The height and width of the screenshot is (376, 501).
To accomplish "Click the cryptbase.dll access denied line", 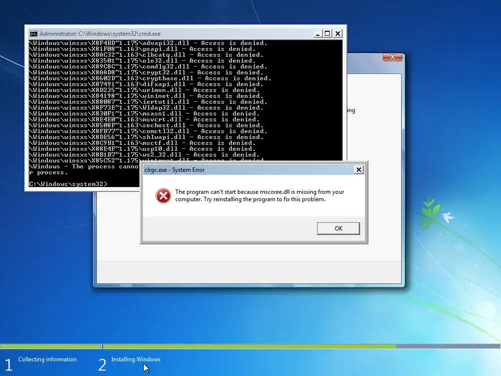I will tap(150, 78).
